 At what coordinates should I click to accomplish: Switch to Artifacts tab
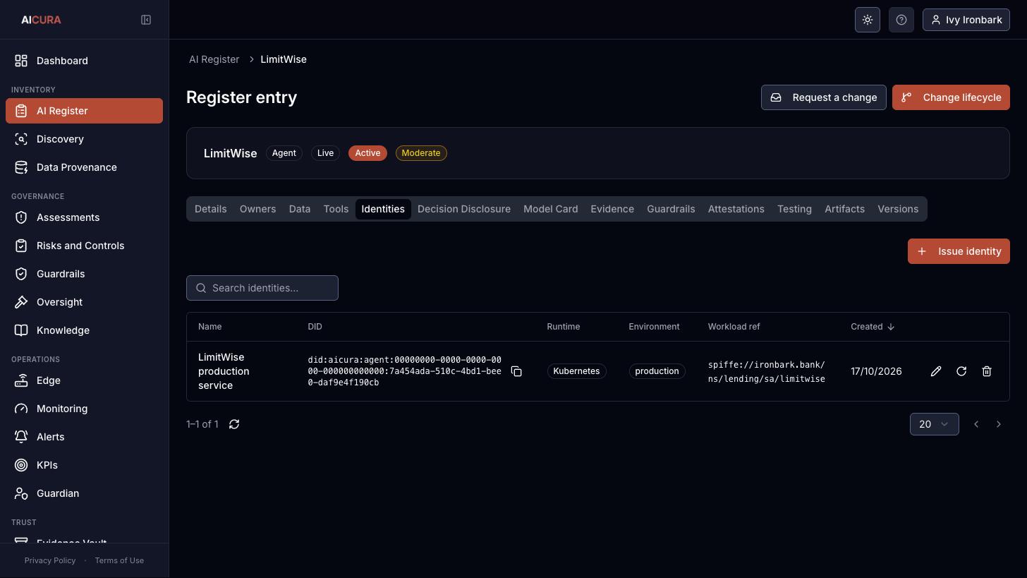844,209
